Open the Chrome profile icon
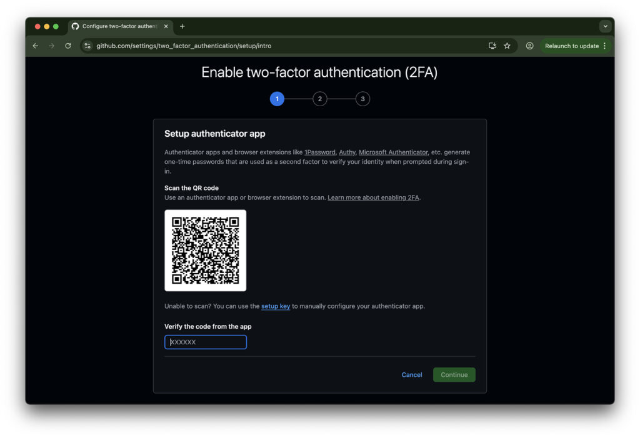 click(x=529, y=46)
